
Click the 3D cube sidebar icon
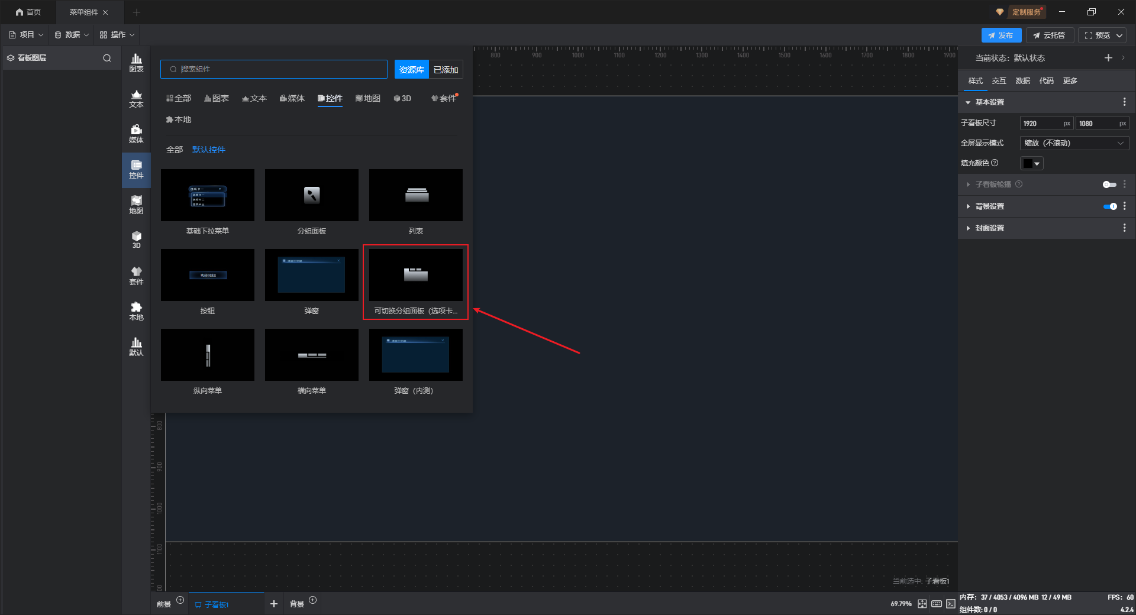point(136,239)
